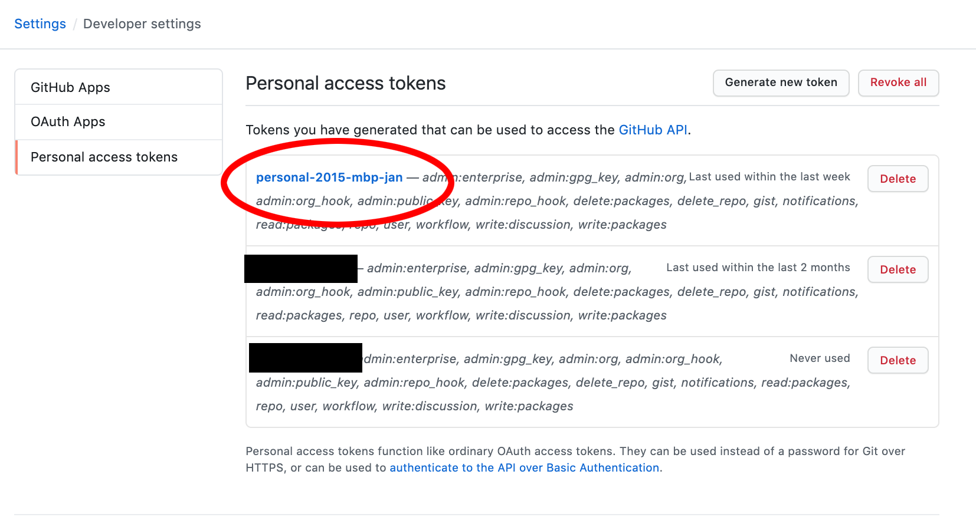Click the 'Last used within the last 2 months' label
Viewport: 976px width, 527px height.
[x=758, y=268]
